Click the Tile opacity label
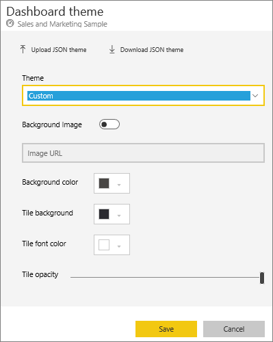Image resolution: width=273 pixels, height=342 pixels. tap(40, 274)
